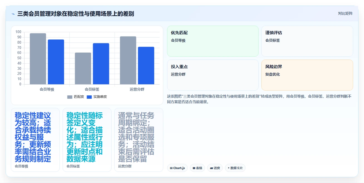
Task: Click the matrix description paragraph
Action: tap(260, 99)
